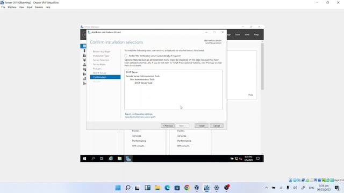Open Performance in the left server group tile
The width and height of the screenshot is (344, 193).
[139, 141]
